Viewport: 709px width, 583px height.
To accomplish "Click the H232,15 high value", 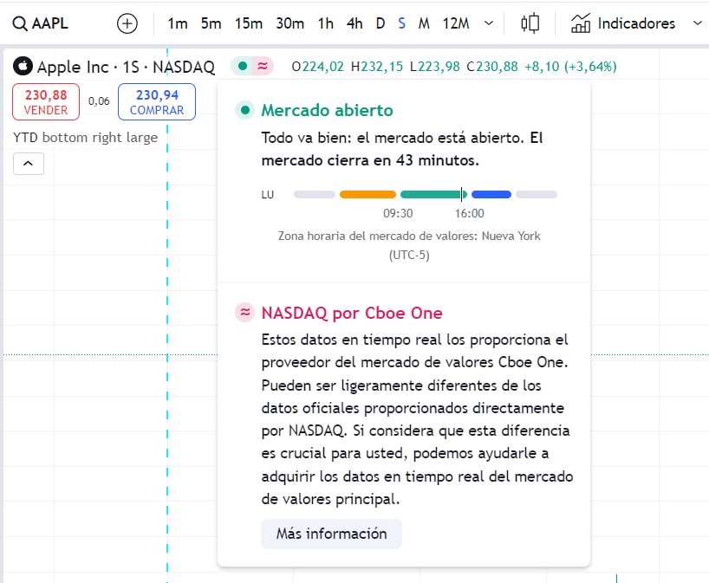I will (x=377, y=67).
